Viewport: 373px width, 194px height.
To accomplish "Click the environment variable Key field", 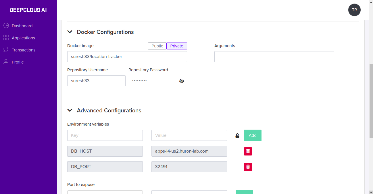I will pos(105,135).
